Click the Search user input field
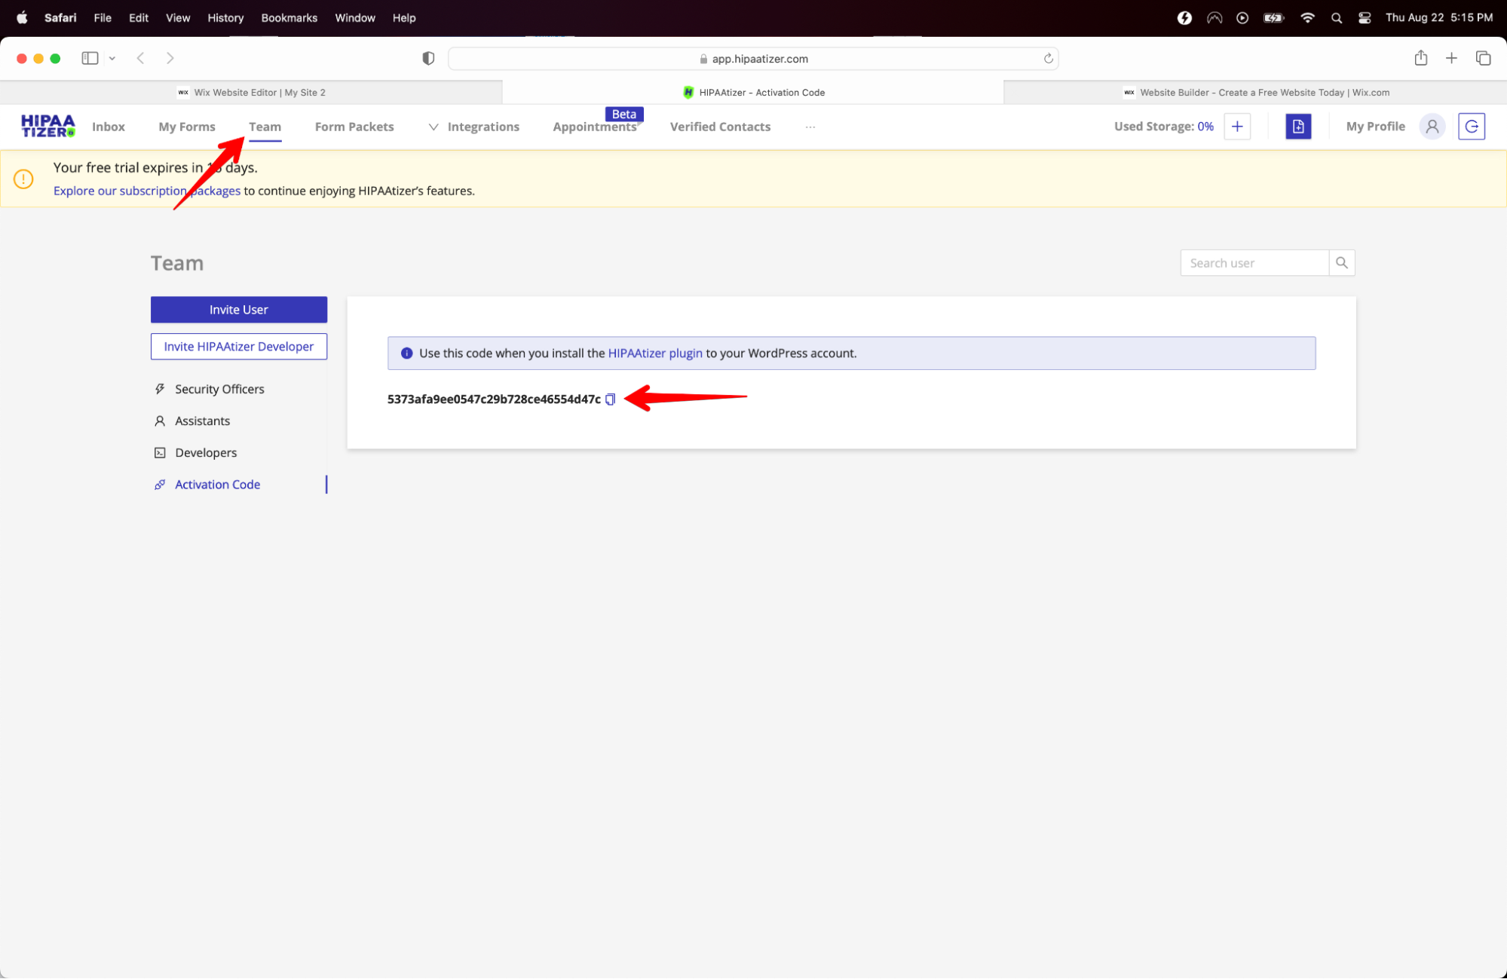This screenshot has height=979, width=1507. [1254, 263]
